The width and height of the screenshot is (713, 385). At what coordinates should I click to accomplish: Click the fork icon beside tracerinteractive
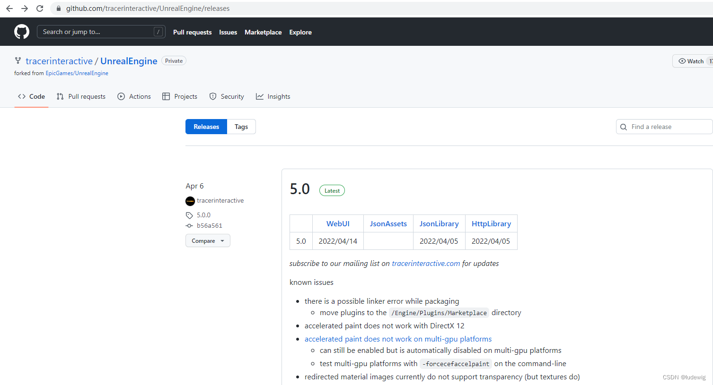click(x=18, y=60)
